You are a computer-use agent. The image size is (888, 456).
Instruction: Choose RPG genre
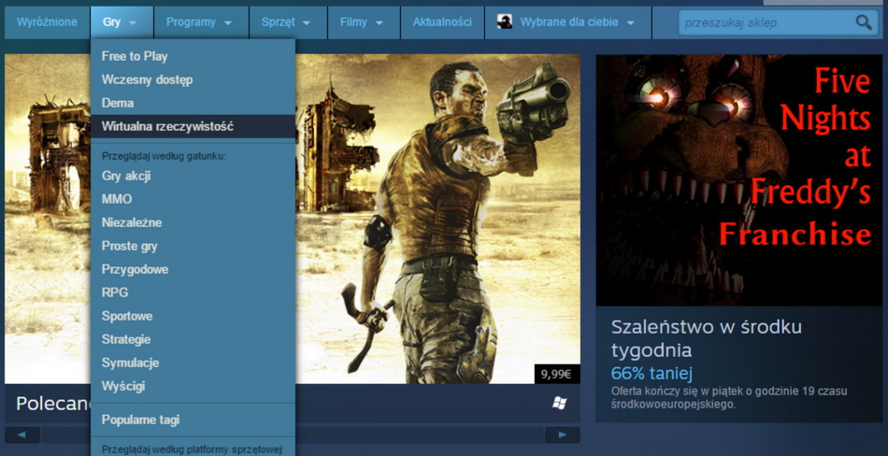pyautogui.click(x=193, y=292)
